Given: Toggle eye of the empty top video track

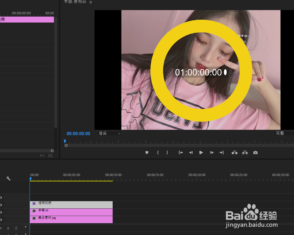Looking at the screenshot, I should [x=1, y=197].
